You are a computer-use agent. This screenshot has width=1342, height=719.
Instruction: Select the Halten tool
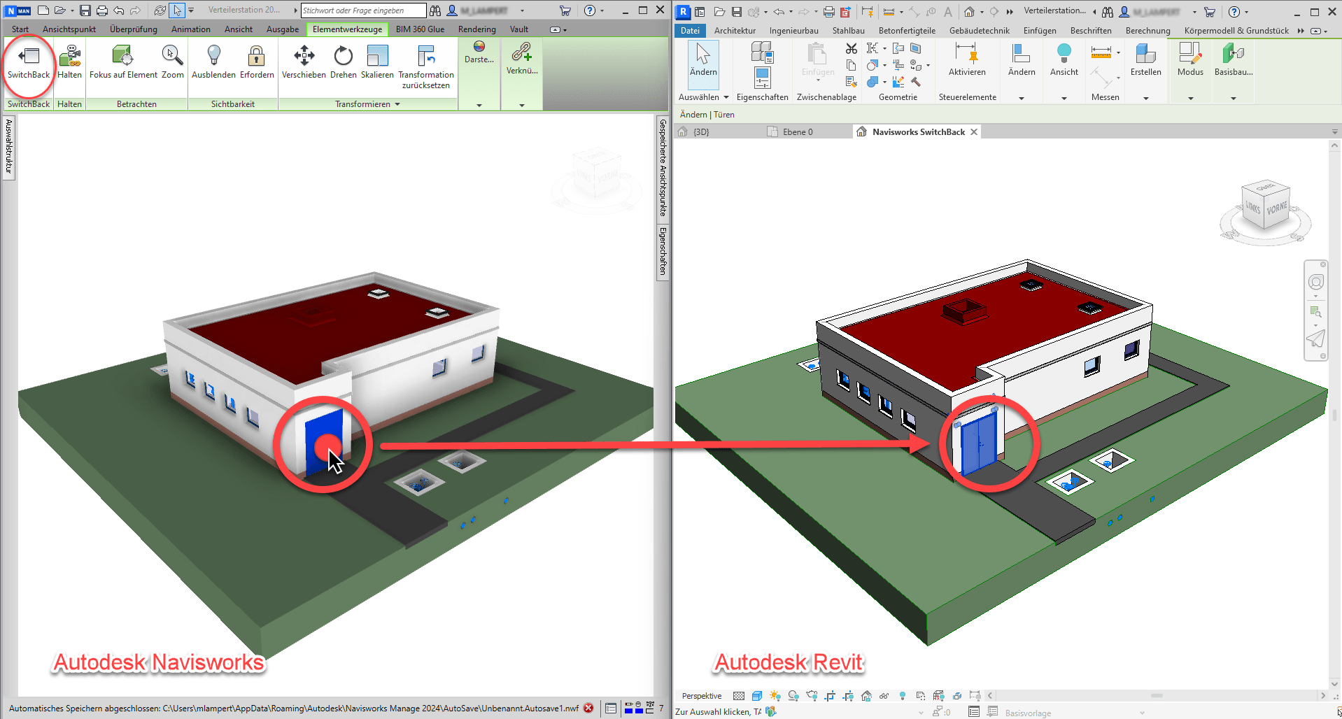[x=69, y=57]
